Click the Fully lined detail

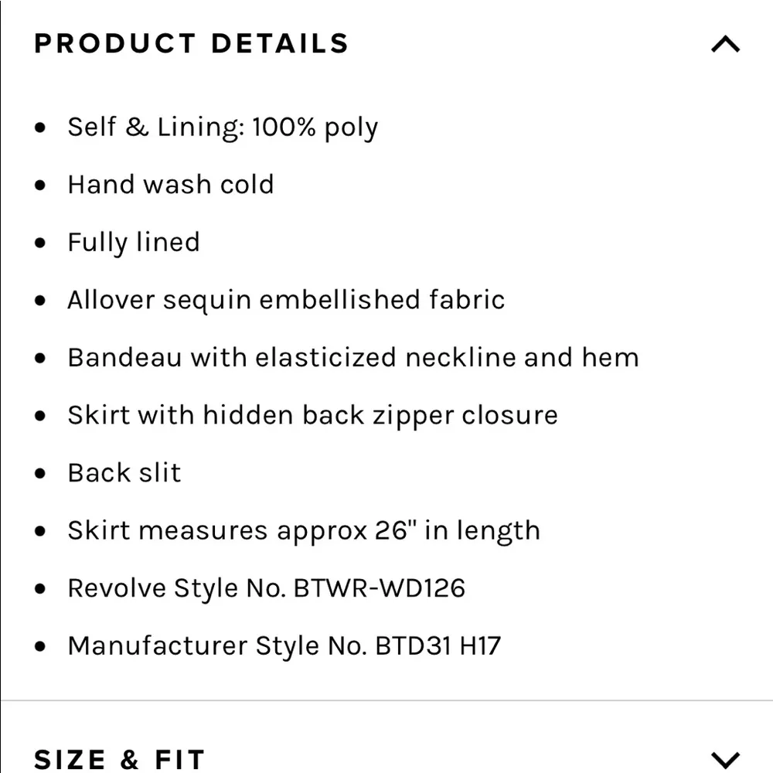(x=133, y=243)
